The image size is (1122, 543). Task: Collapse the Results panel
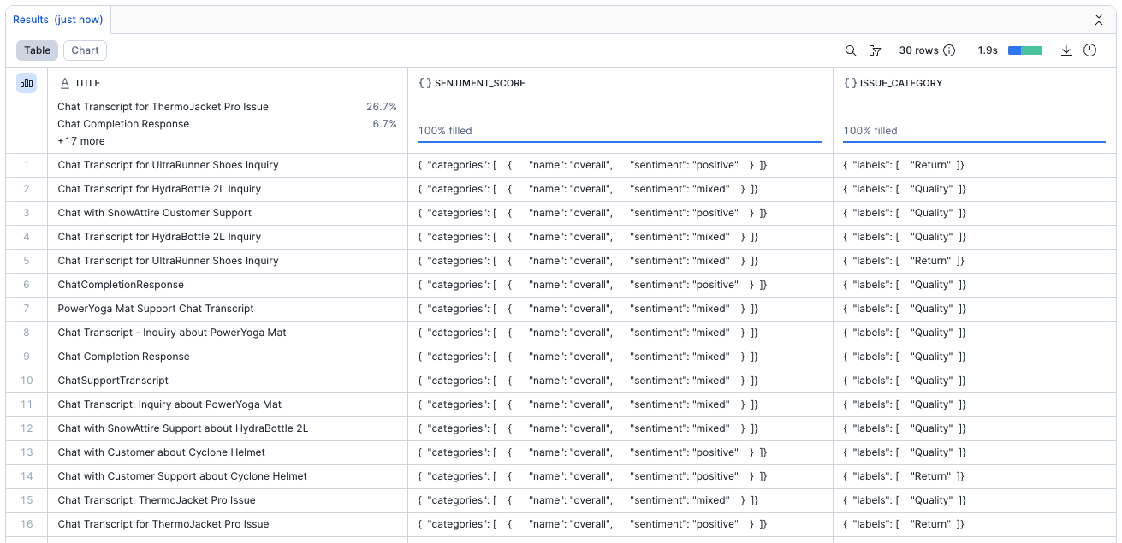[1099, 20]
